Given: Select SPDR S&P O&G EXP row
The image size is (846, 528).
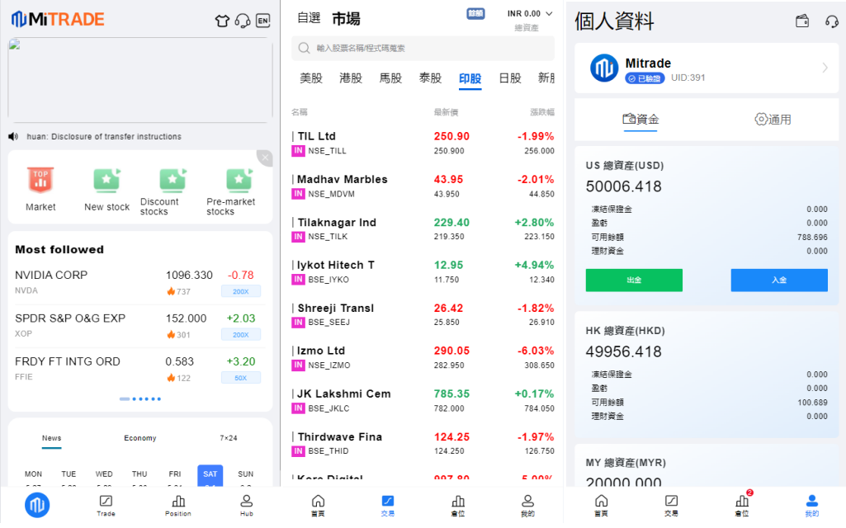Looking at the screenshot, I should 139,326.
